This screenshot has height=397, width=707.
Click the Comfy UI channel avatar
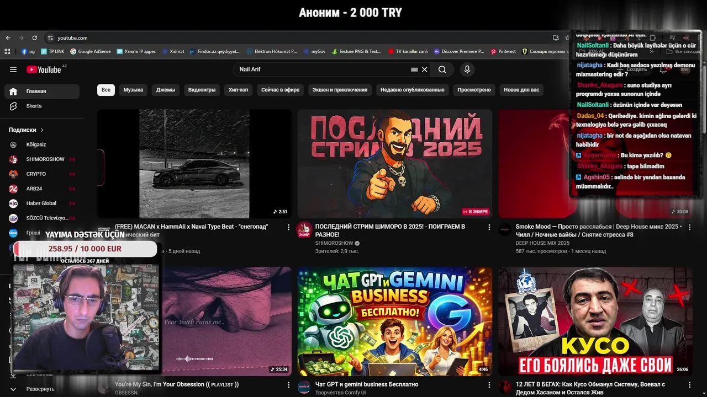(x=304, y=388)
